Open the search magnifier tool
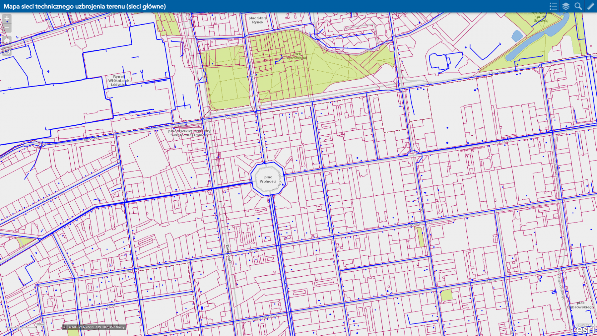Image resolution: width=597 pixels, height=336 pixels. [x=578, y=6]
